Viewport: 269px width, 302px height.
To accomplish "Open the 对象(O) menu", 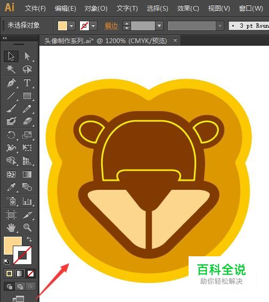I will 96,9.
